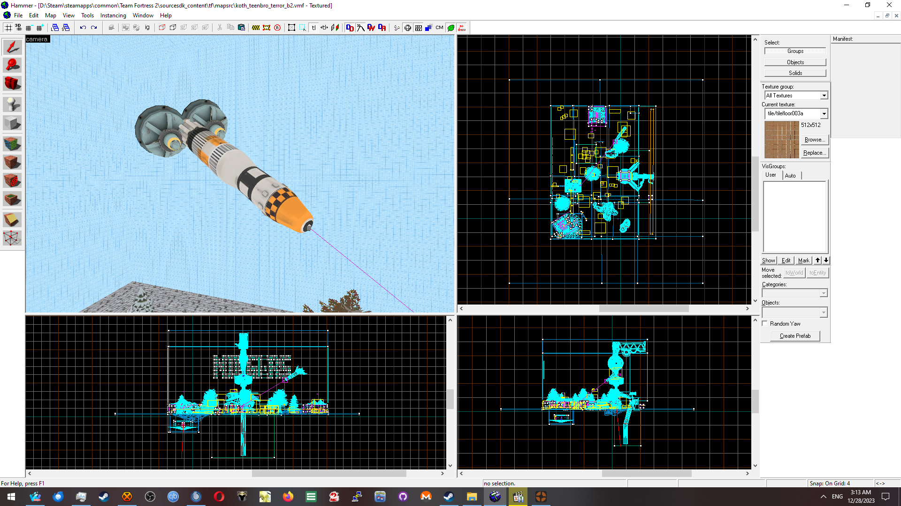Open File Explorer from the taskbar
Image resolution: width=901 pixels, height=506 pixels.
click(x=472, y=497)
